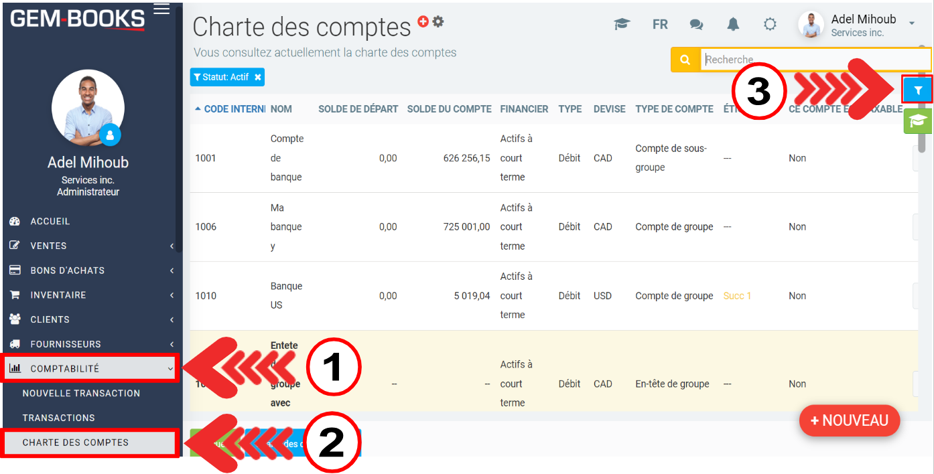Click the red + NOUVEAU button
Screen dimensions: 934x474
849,420
